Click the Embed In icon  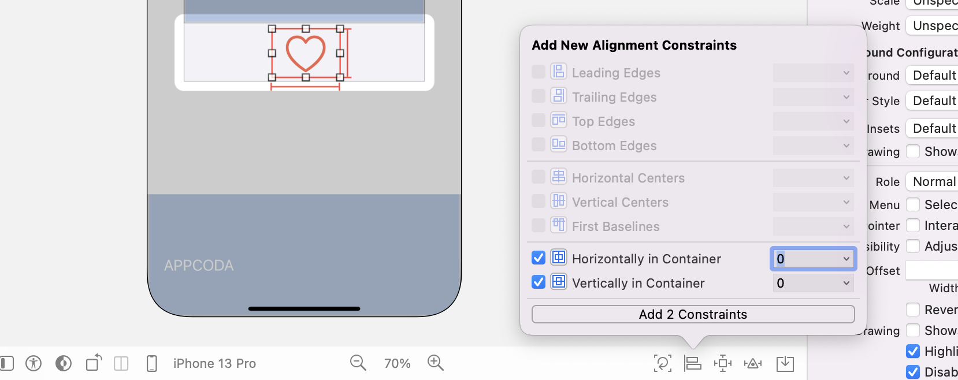coord(785,363)
